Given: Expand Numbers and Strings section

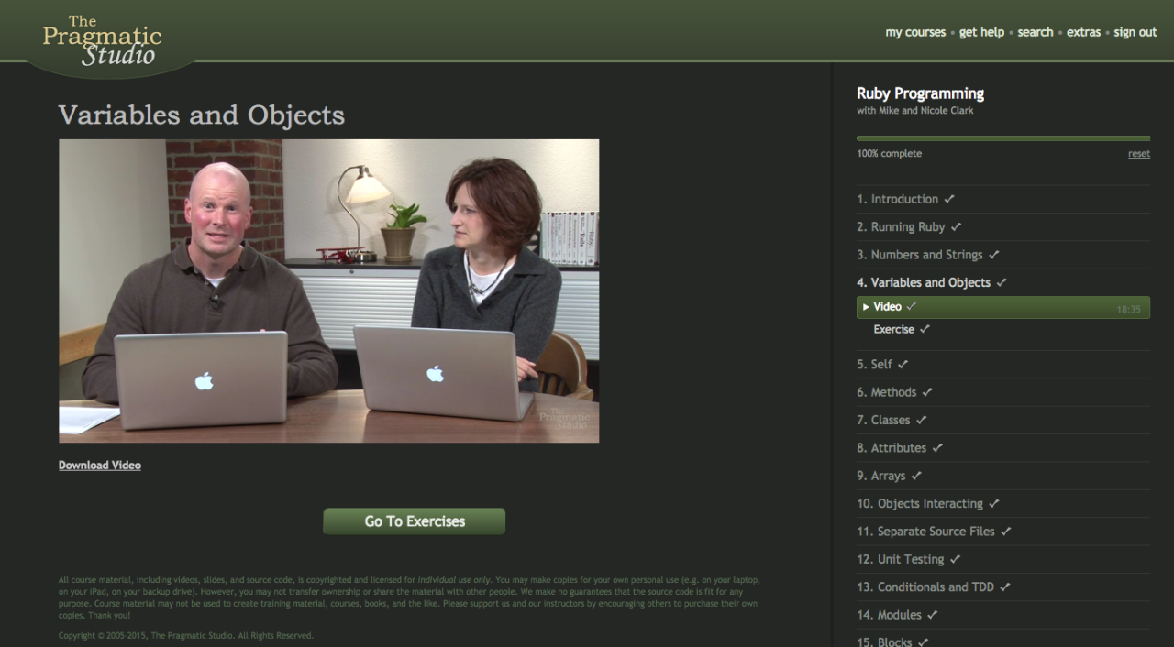Looking at the screenshot, I should (x=919, y=255).
